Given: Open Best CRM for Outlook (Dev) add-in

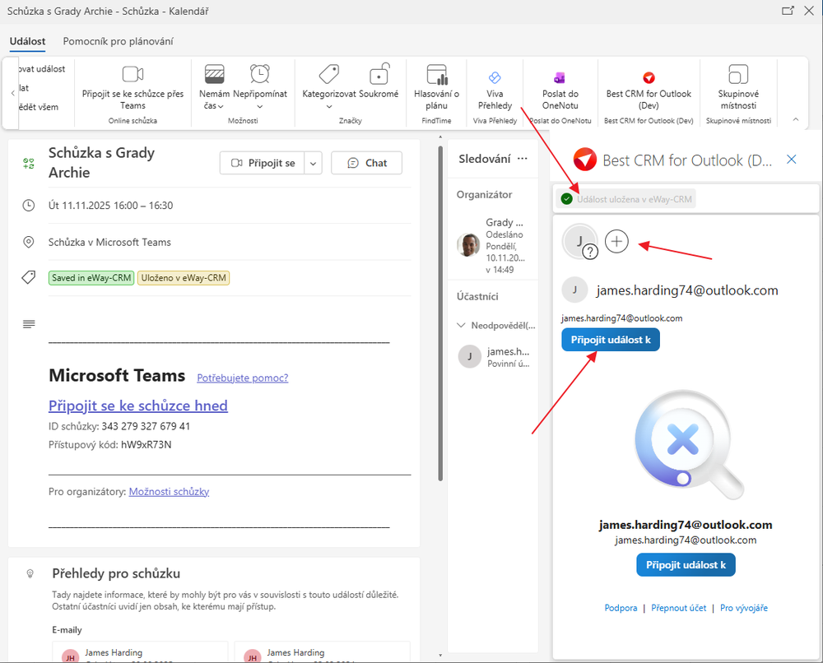Looking at the screenshot, I should tap(649, 77).
